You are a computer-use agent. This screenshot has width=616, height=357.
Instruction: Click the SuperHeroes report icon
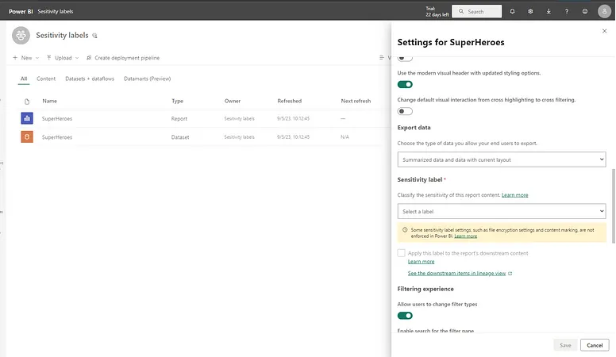(27, 118)
